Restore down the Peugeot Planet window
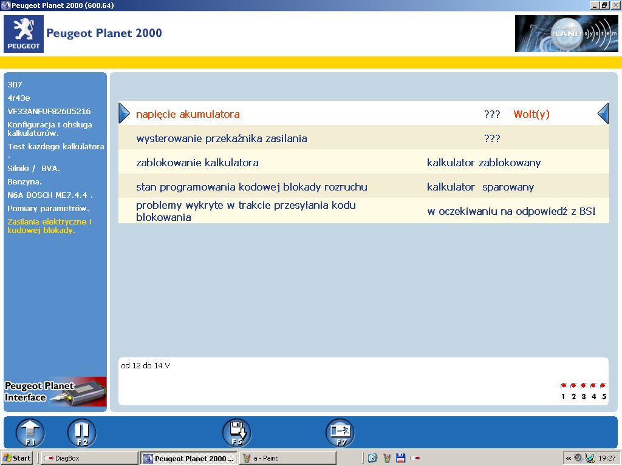The width and height of the screenshot is (622, 466). click(604, 5)
